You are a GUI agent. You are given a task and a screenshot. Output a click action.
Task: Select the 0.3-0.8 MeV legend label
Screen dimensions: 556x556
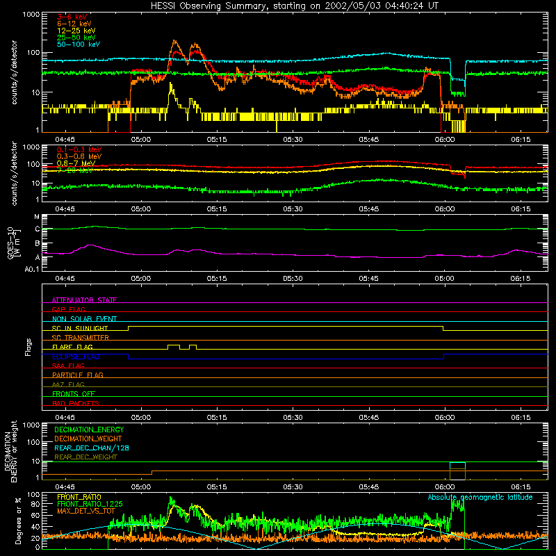click(79, 156)
